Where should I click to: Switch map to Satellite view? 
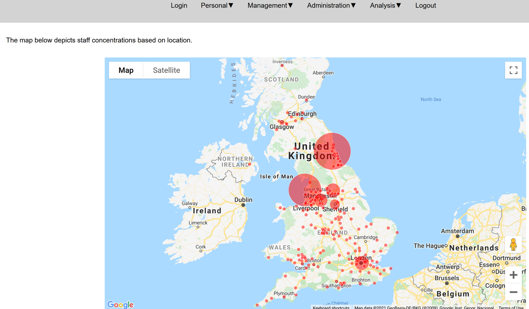click(166, 70)
